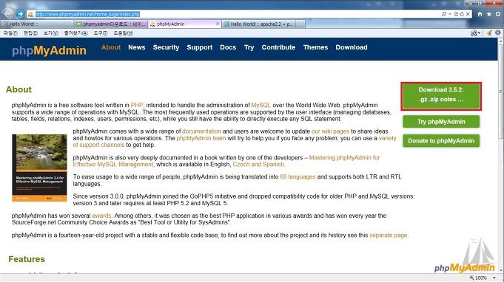Open the 즐겨찾기(A) menu
504x282 pixels.
(75, 33)
